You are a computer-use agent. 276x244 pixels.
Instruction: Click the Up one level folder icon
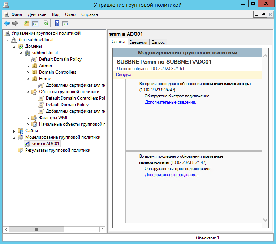tap(26, 23)
